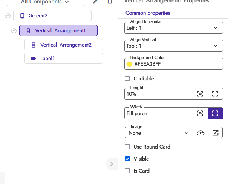Upload an image with cloud icon
This screenshot has width=228, height=185.
click(200, 133)
